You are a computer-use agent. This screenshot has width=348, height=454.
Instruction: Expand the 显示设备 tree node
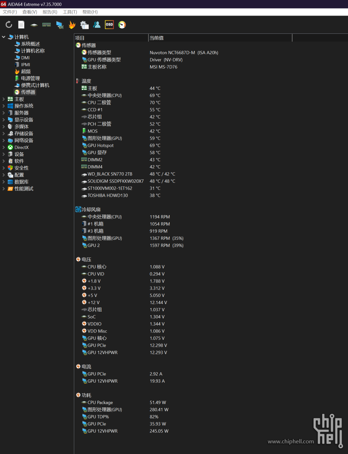click(x=4, y=120)
